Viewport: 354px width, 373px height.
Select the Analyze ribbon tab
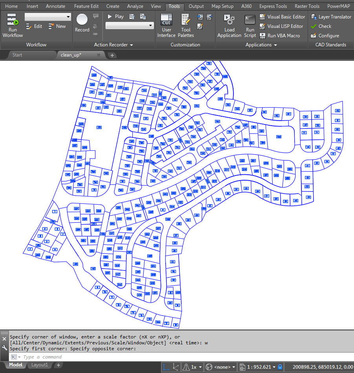135,6
